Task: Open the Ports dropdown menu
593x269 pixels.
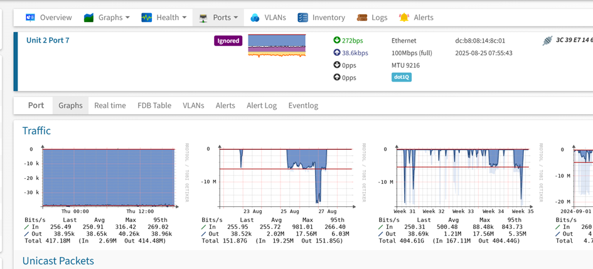Action: pos(235,18)
